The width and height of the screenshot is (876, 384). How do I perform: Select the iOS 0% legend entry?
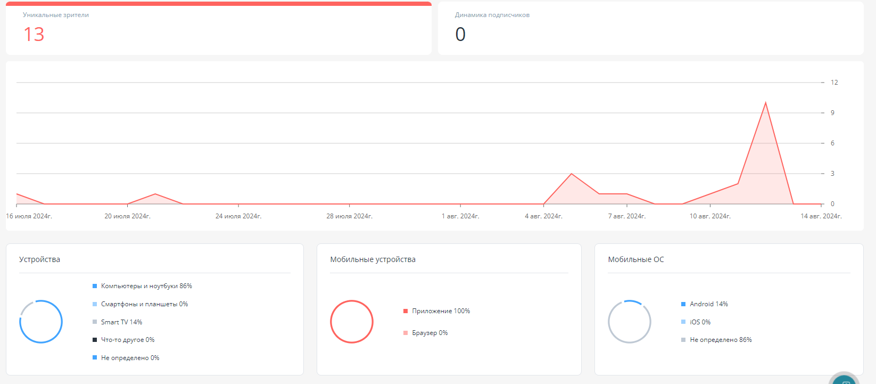(x=696, y=322)
